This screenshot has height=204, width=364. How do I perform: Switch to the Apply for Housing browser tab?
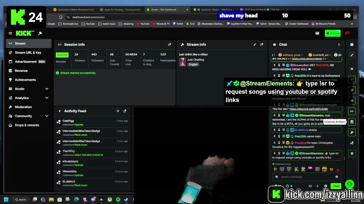(x=120, y=10)
